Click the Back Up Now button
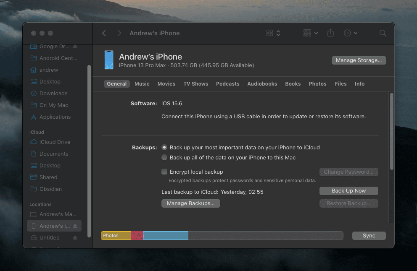Image resolution: width=417 pixels, height=271 pixels. point(348,191)
